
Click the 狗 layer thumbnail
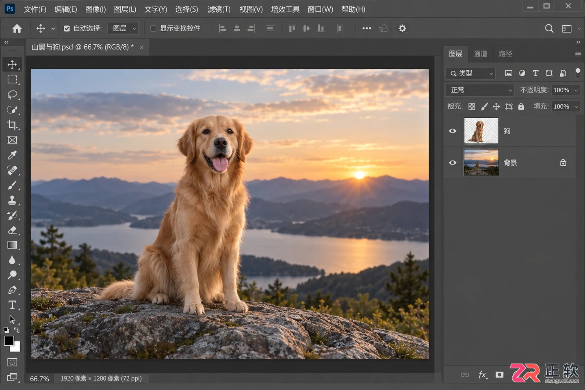(481, 131)
